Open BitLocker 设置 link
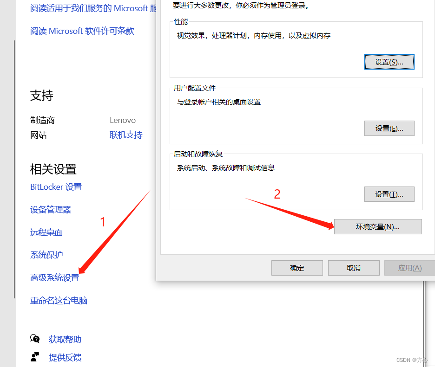 click(56, 187)
